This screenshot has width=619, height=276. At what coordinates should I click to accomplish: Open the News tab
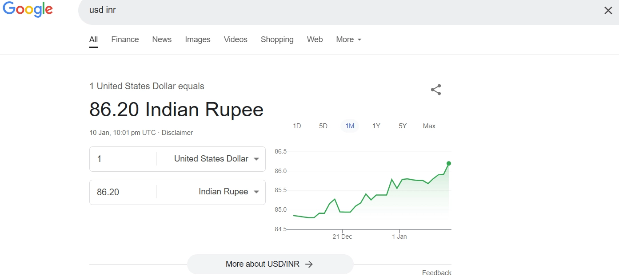pyautogui.click(x=162, y=39)
